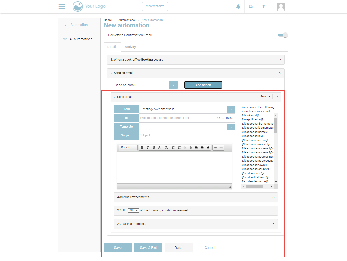Insert a bulleted list
The width and height of the screenshot is (347, 261).
[179, 148]
